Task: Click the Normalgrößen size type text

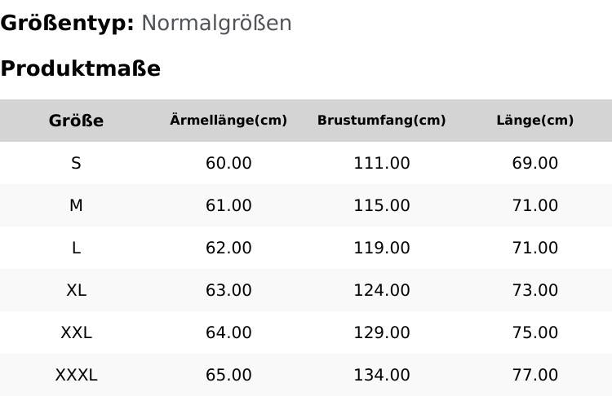Action: point(216,23)
